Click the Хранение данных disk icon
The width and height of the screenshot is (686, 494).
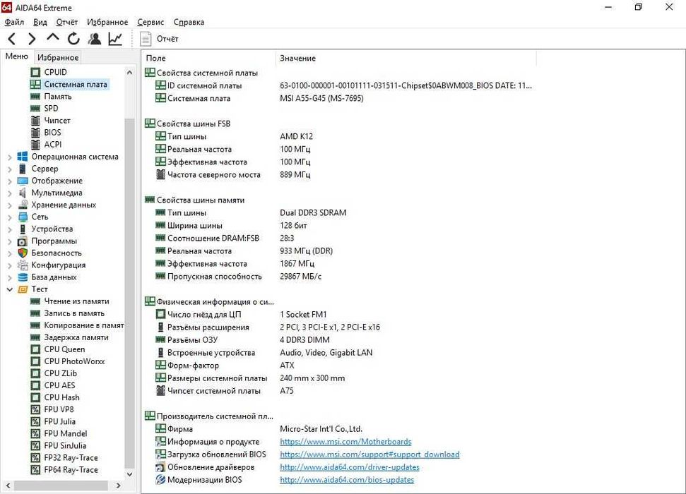point(23,205)
